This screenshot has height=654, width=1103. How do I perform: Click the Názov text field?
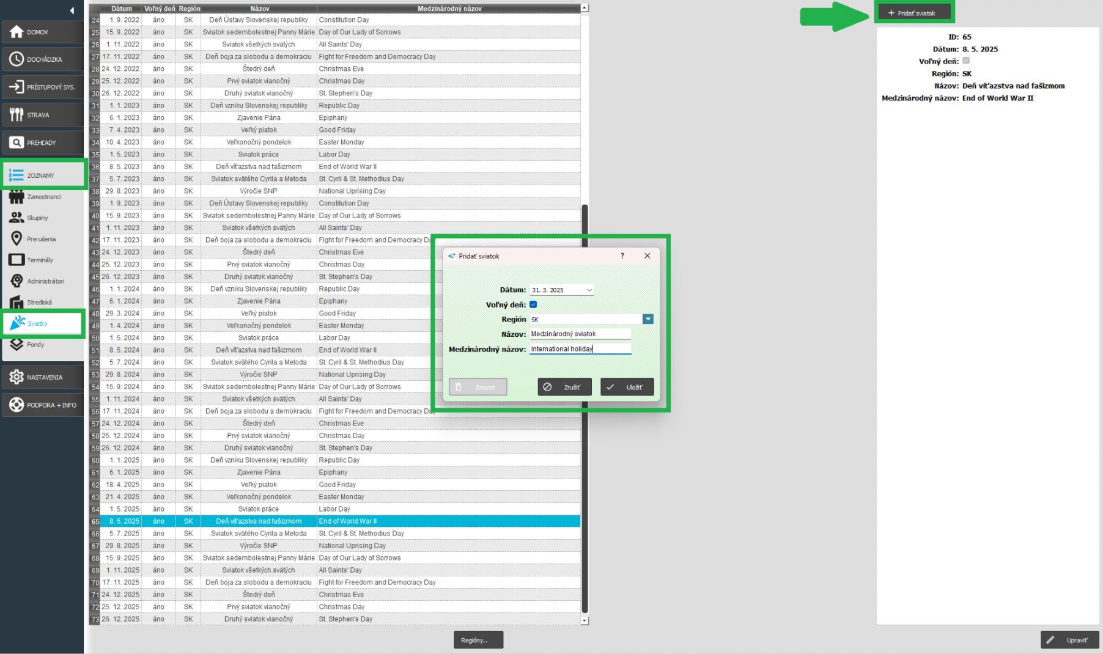580,334
